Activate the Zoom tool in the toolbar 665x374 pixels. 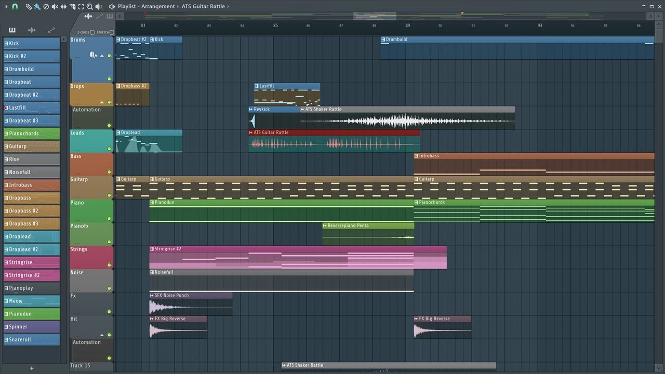click(90, 6)
